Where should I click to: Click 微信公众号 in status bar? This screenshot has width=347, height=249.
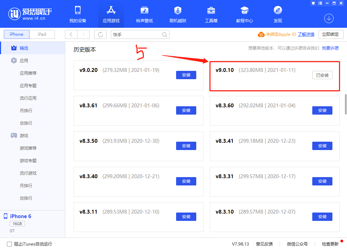tap(297, 244)
